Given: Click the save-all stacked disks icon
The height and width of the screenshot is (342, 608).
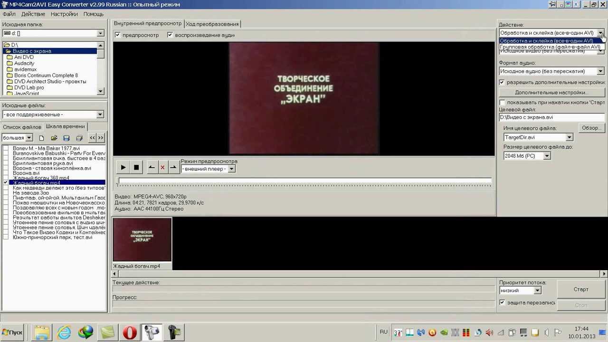Looking at the screenshot, I should pos(79,138).
